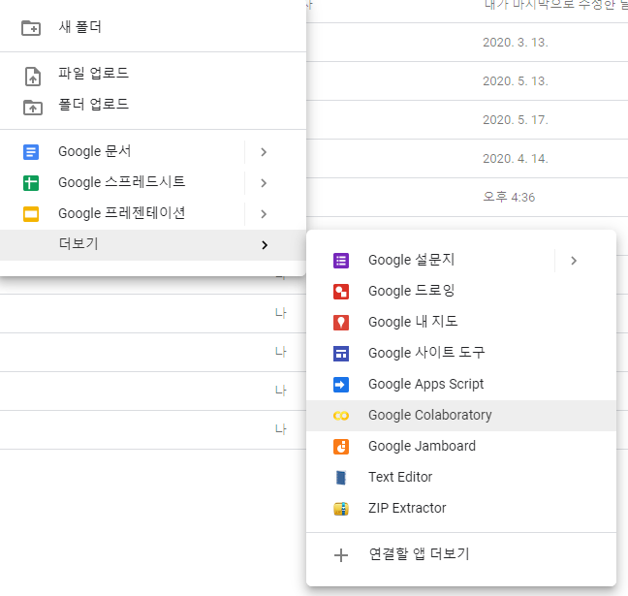
Task: Click the new folder icon
Action: coord(31,28)
